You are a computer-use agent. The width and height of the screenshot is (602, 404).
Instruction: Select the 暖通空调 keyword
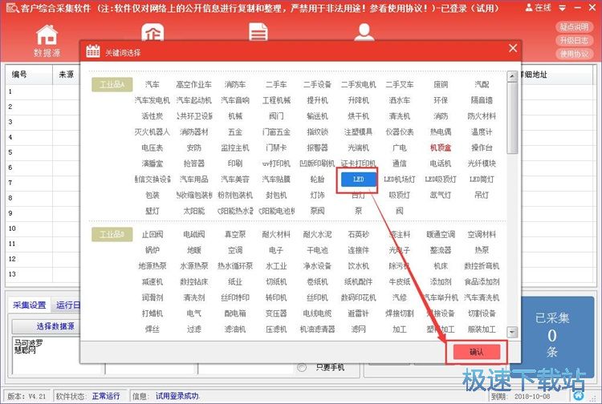[441, 234]
